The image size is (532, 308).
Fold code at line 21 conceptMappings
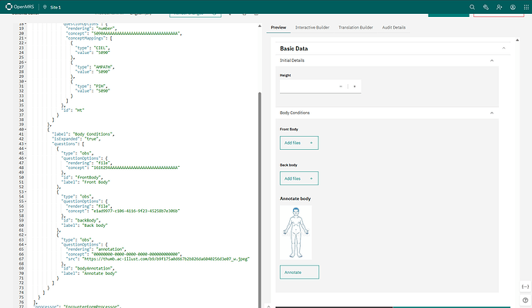25,39
